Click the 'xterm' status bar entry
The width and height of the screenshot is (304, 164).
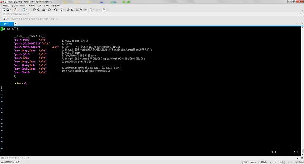pos(253,162)
